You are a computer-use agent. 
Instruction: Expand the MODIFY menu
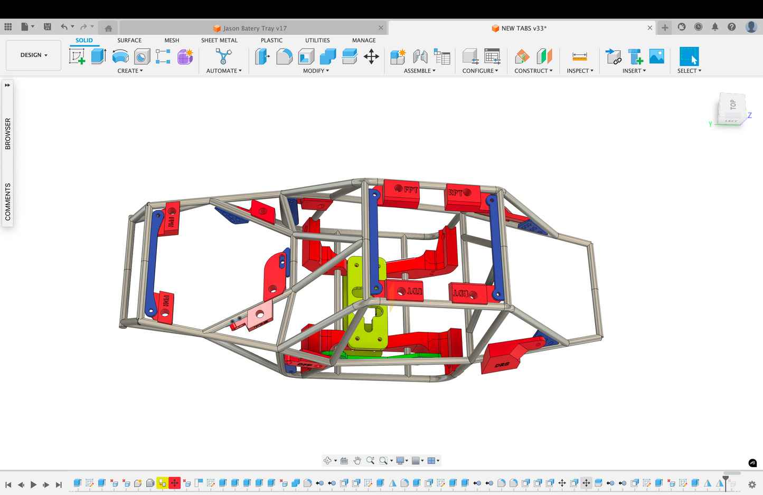pyautogui.click(x=316, y=71)
